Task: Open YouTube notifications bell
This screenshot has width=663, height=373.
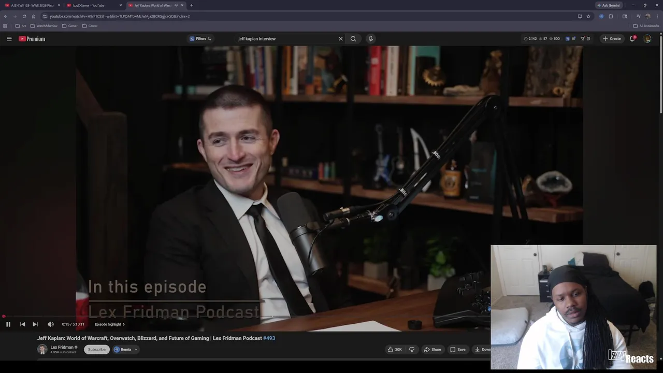Action: pos(632,39)
